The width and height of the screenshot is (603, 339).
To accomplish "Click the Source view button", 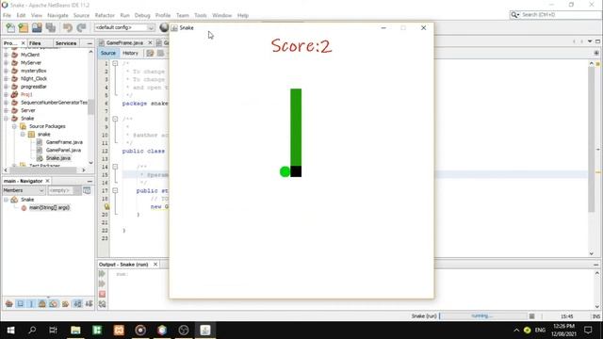I will 108,53.
